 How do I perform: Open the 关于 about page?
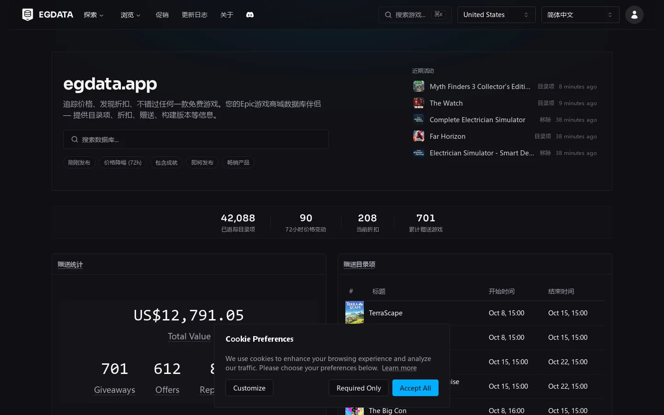227,15
